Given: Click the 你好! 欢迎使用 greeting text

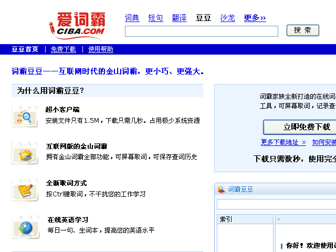Looking at the screenshot, I should point(311,245).
